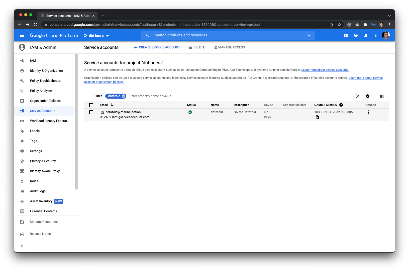Follow Learn more about service accounts link
The height and width of the screenshot is (271, 409).
[325, 70]
